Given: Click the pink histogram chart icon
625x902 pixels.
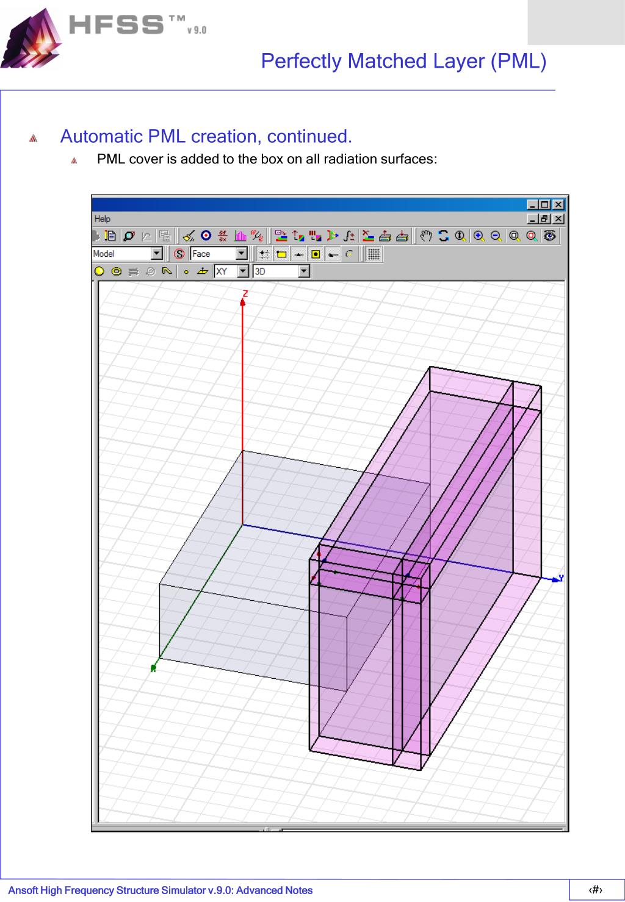Looking at the screenshot, I should click(240, 236).
